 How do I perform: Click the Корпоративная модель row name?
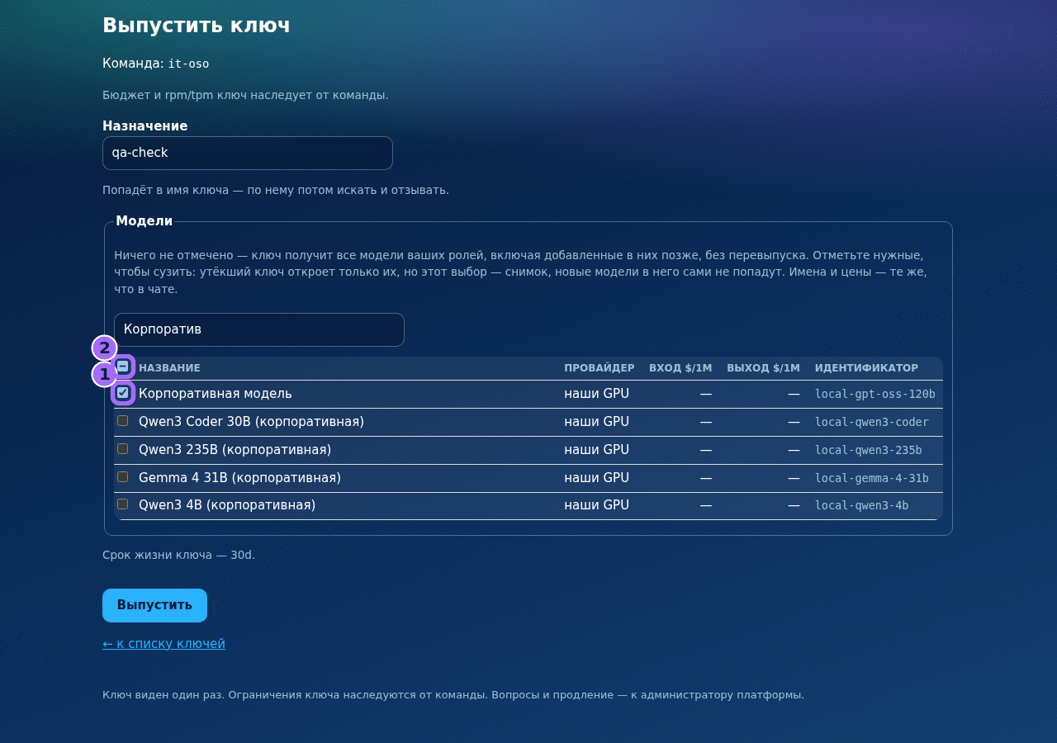(x=216, y=394)
